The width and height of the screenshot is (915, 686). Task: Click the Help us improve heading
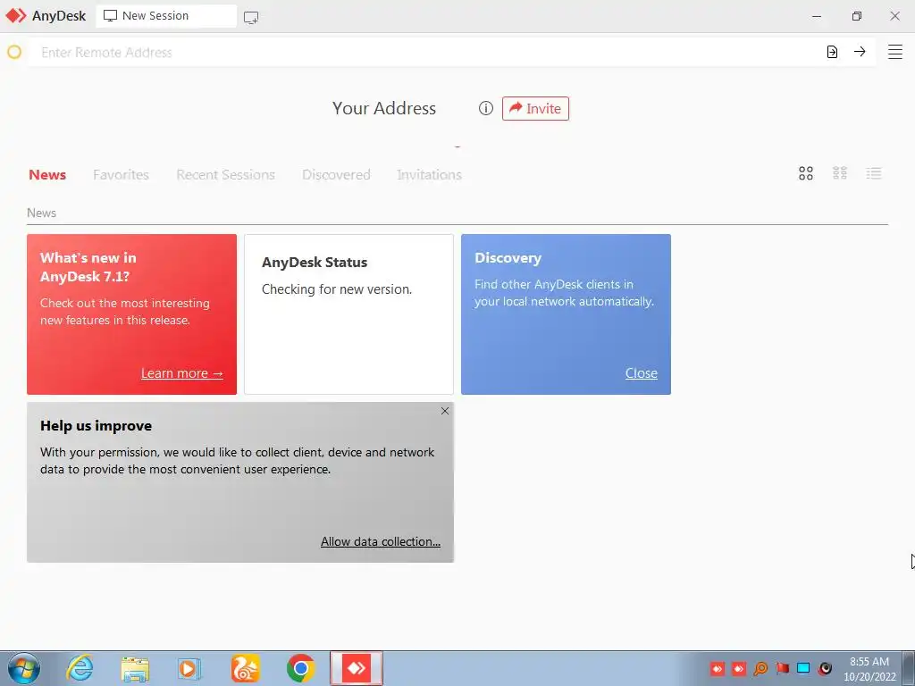pyautogui.click(x=96, y=426)
